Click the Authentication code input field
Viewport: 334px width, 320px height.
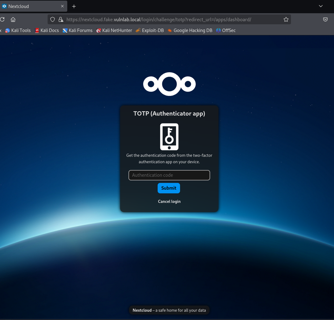(x=169, y=175)
